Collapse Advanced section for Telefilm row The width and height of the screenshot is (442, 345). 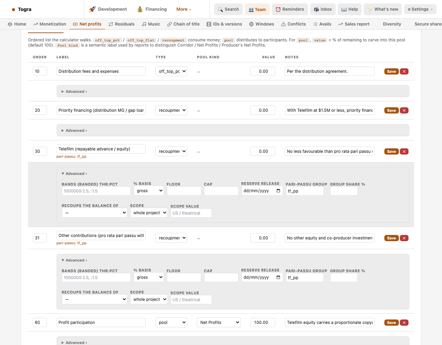tap(74, 174)
